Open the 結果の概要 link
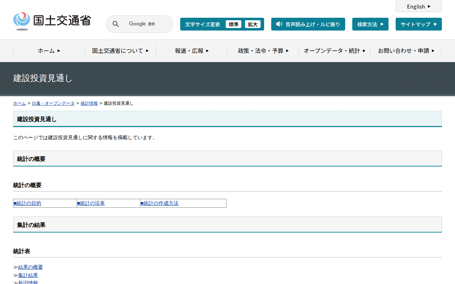 point(31,267)
